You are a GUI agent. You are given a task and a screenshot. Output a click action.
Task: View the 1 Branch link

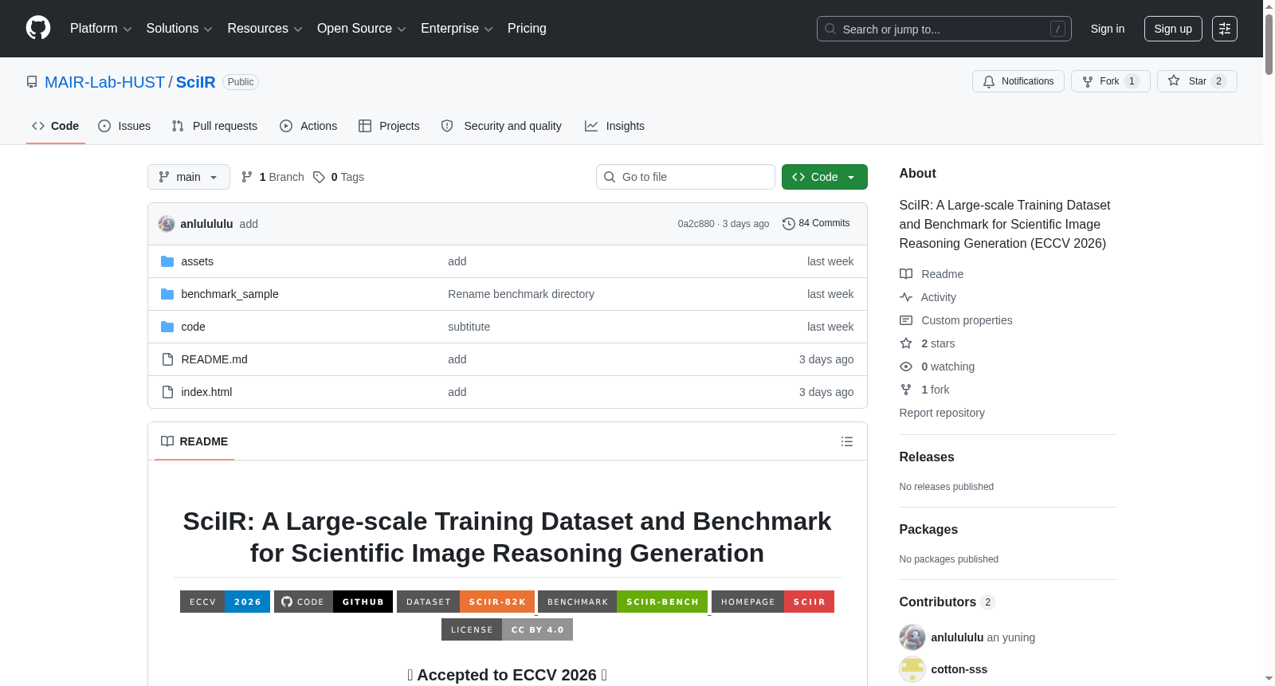273,177
